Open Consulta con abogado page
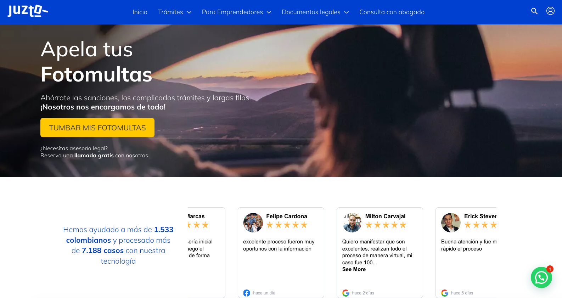562x298 pixels. pyautogui.click(x=392, y=12)
